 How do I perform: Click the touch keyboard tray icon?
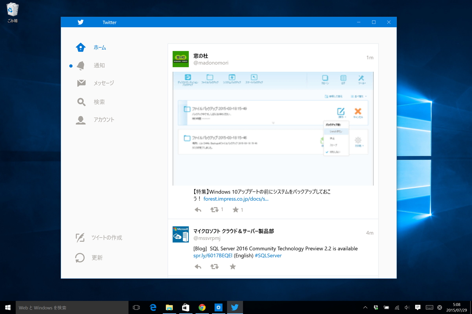pyautogui.click(x=429, y=307)
